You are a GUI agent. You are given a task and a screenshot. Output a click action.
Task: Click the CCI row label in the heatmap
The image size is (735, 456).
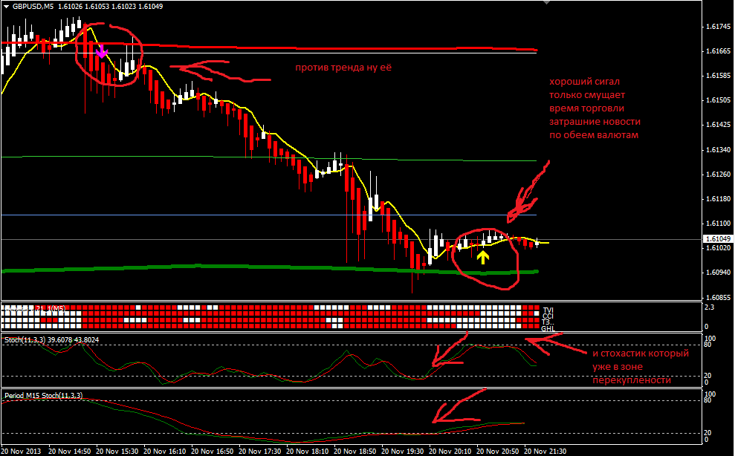tap(548, 316)
